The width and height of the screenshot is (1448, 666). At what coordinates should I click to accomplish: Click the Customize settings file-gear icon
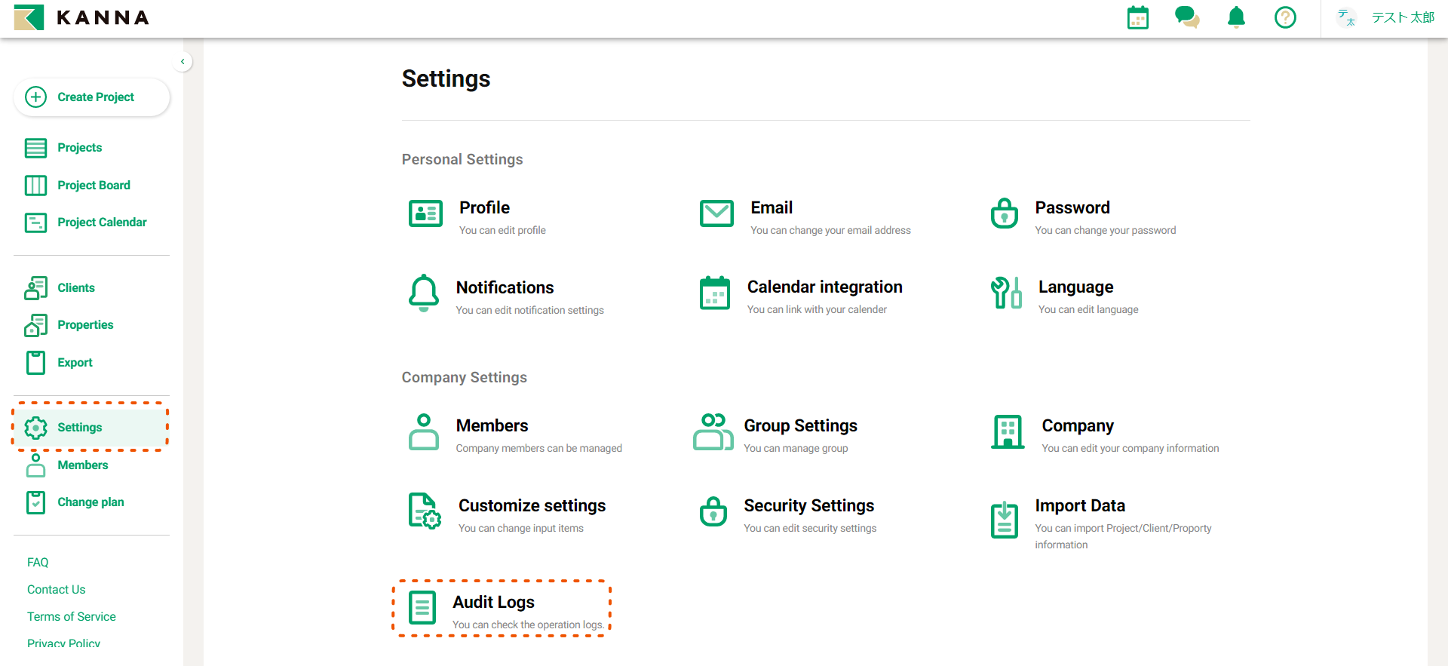click(x=424, y=511)
